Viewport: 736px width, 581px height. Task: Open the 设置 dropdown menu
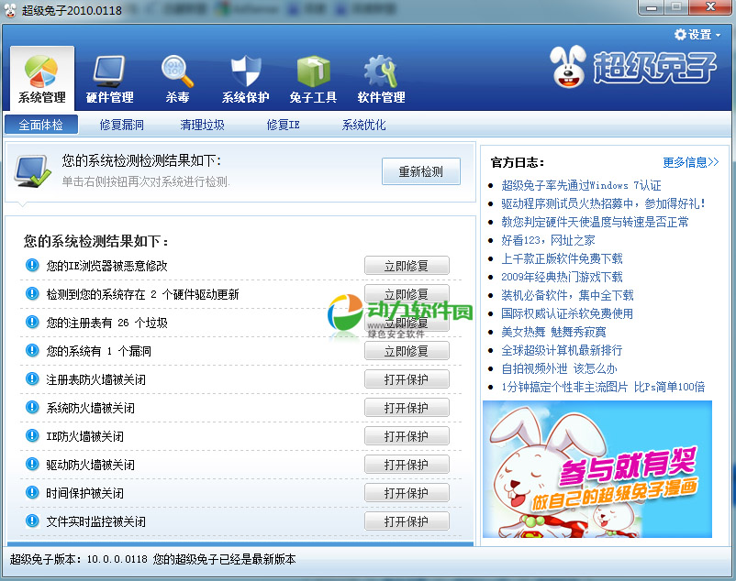(x=697, y=34)
